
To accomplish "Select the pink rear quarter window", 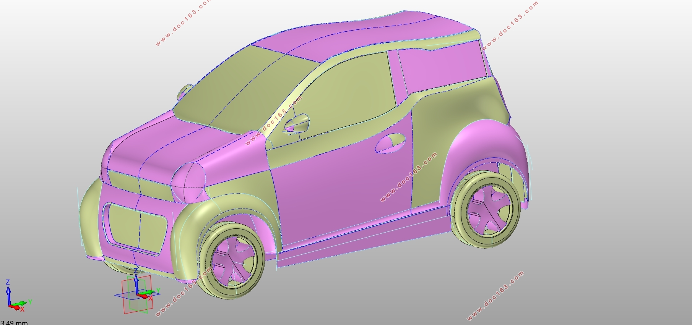I will click(443, 67).
